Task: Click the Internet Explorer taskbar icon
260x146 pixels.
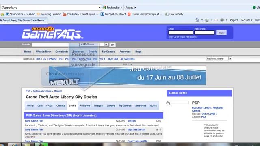Action: pyautogui.click(x=15, y=144)
